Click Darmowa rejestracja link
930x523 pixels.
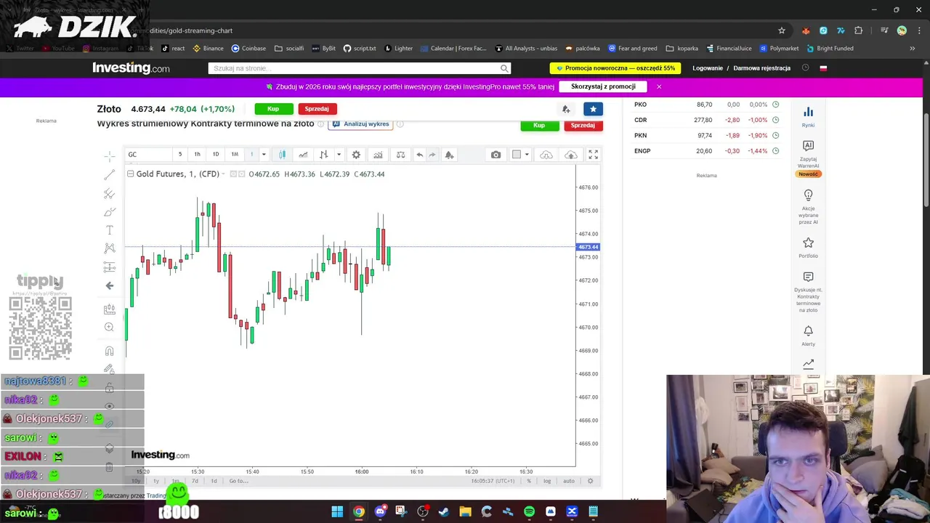tap(761, 68)
